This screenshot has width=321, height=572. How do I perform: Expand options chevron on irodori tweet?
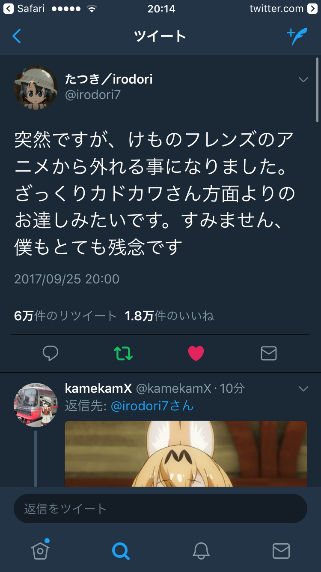click(303, 80)
